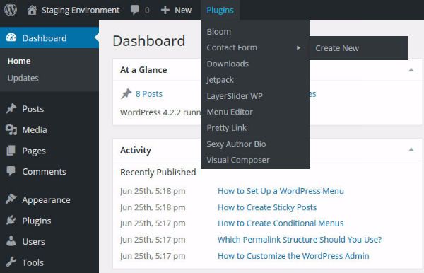Click the comment count 0 in admin bar
The image size is (424, 273).
[147, 11]
